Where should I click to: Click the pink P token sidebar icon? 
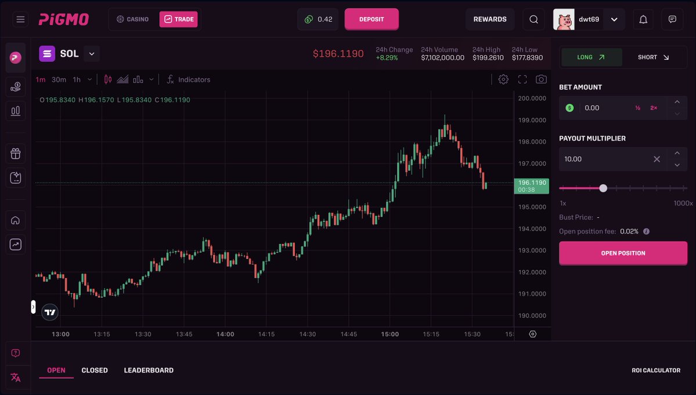coord(16,58)
